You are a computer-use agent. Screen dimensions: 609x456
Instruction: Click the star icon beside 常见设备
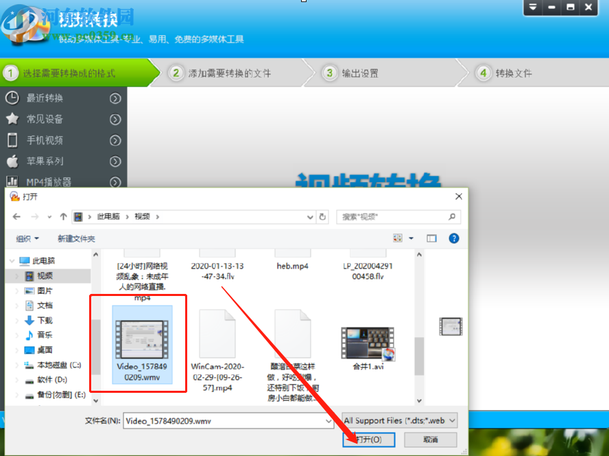(x=12, y=119)
